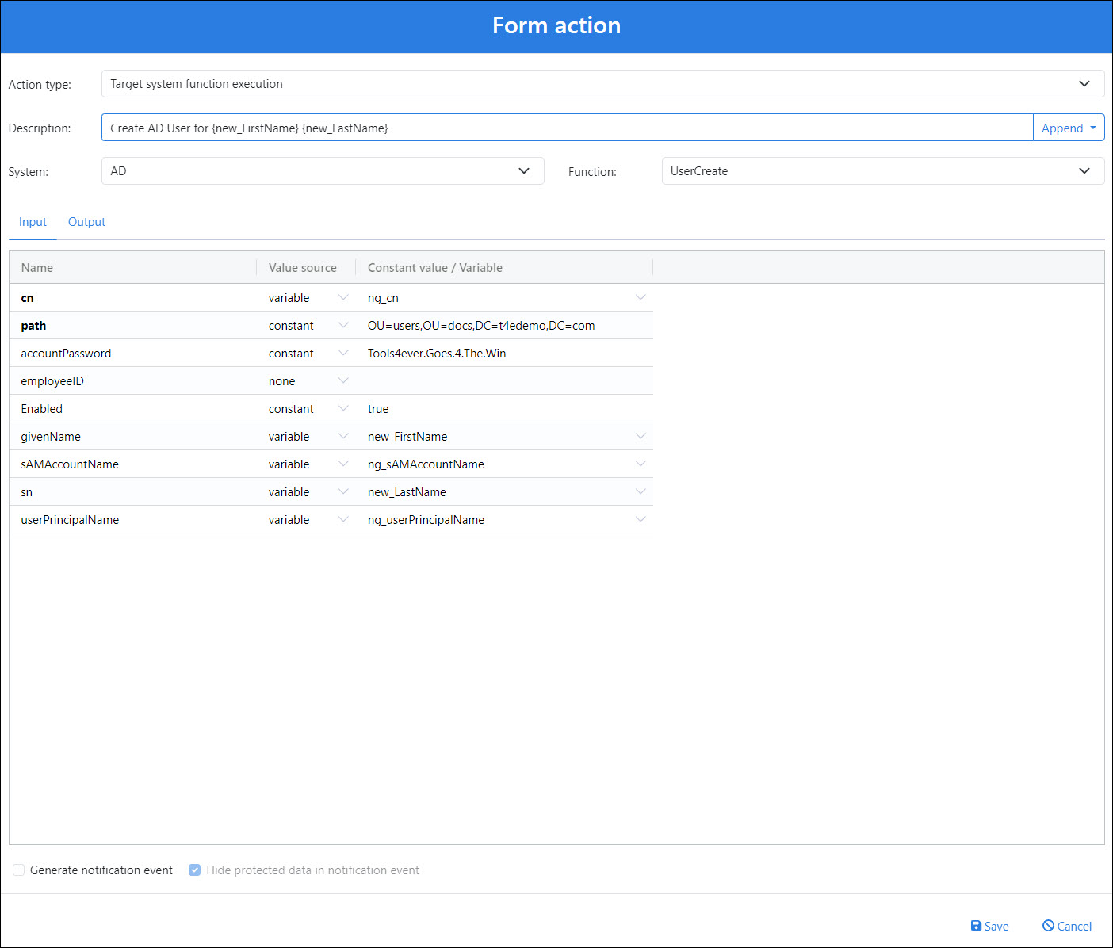This screenshot has height=948, width=1113.
Task: Open the Append dropdown button
Action: pyautogui.click(x=1068, y=128)
